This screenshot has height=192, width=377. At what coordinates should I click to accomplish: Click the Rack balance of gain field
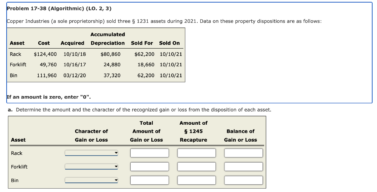[244, 153]
